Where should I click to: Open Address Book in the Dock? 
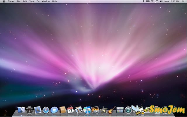pos(63,110)
